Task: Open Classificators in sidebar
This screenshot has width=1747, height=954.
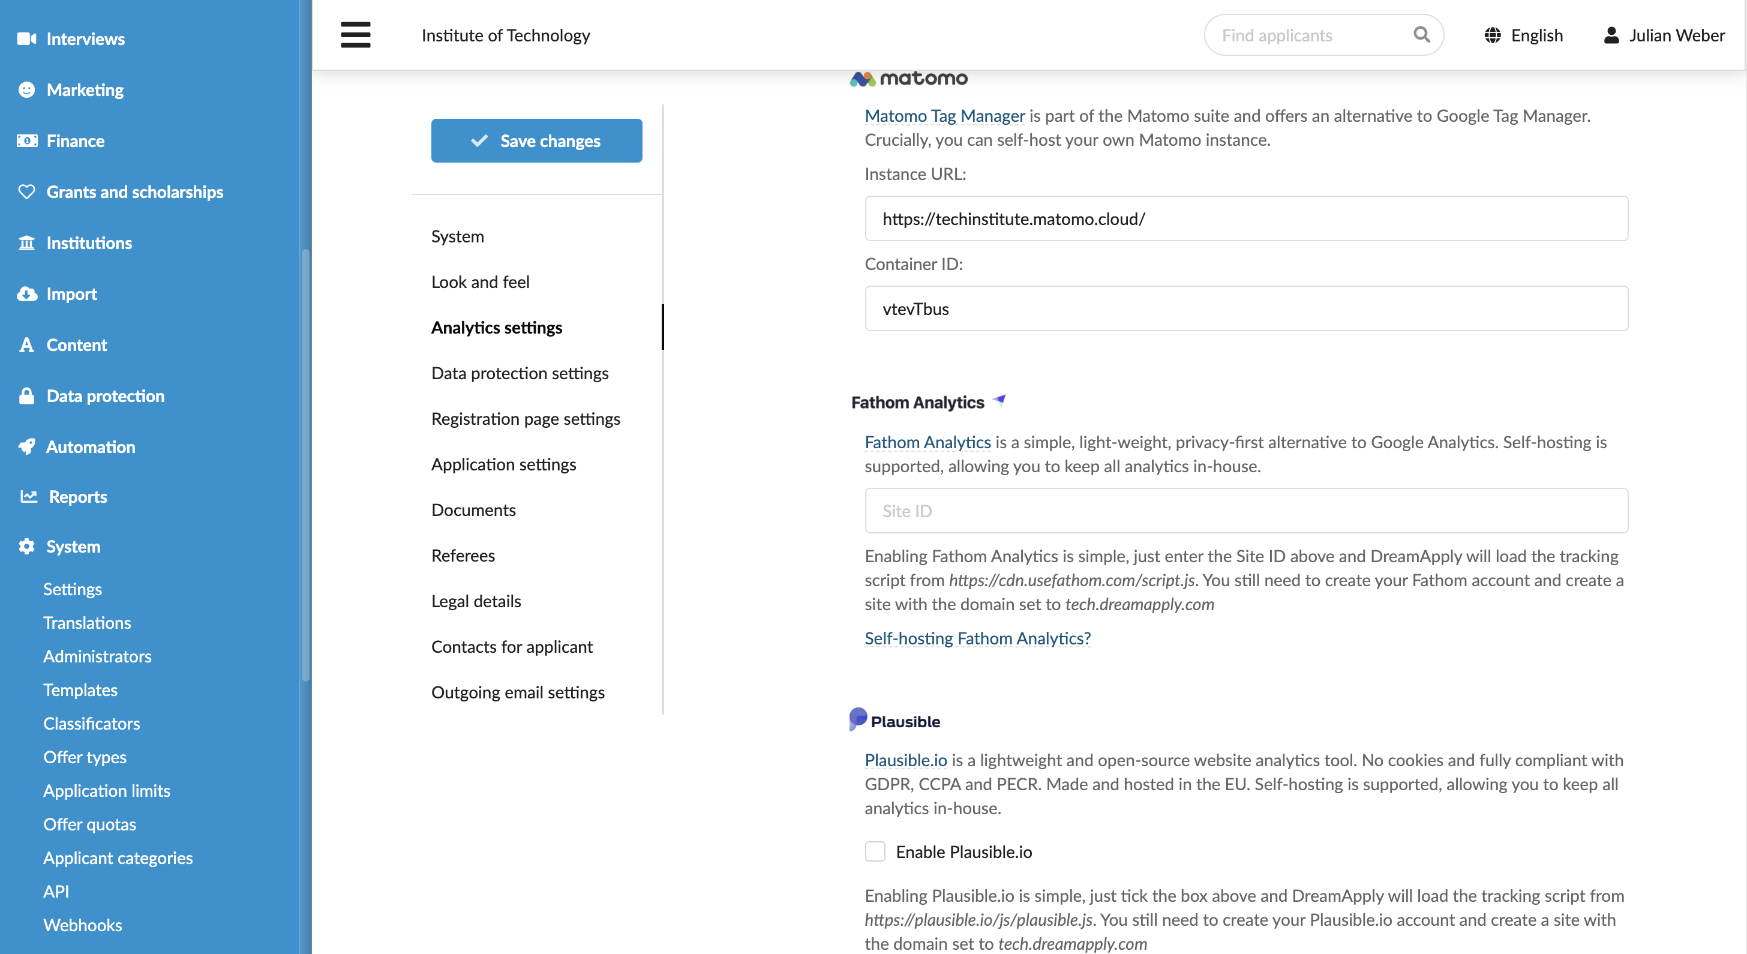Action: [92, 724]
